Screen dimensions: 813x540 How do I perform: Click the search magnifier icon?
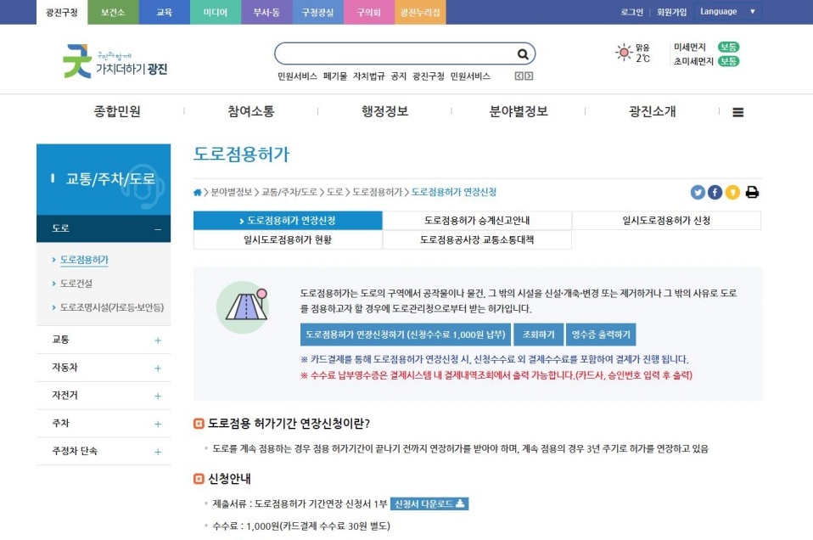coord(523,54)
